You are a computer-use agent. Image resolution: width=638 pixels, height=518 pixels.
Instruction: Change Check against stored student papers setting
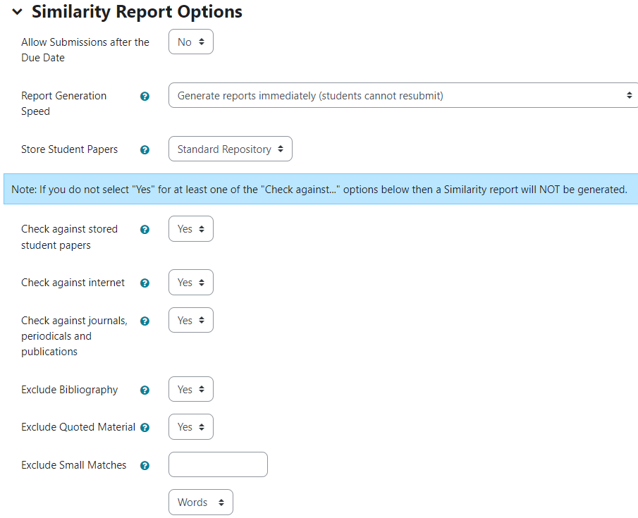click(x=191, y=228)
